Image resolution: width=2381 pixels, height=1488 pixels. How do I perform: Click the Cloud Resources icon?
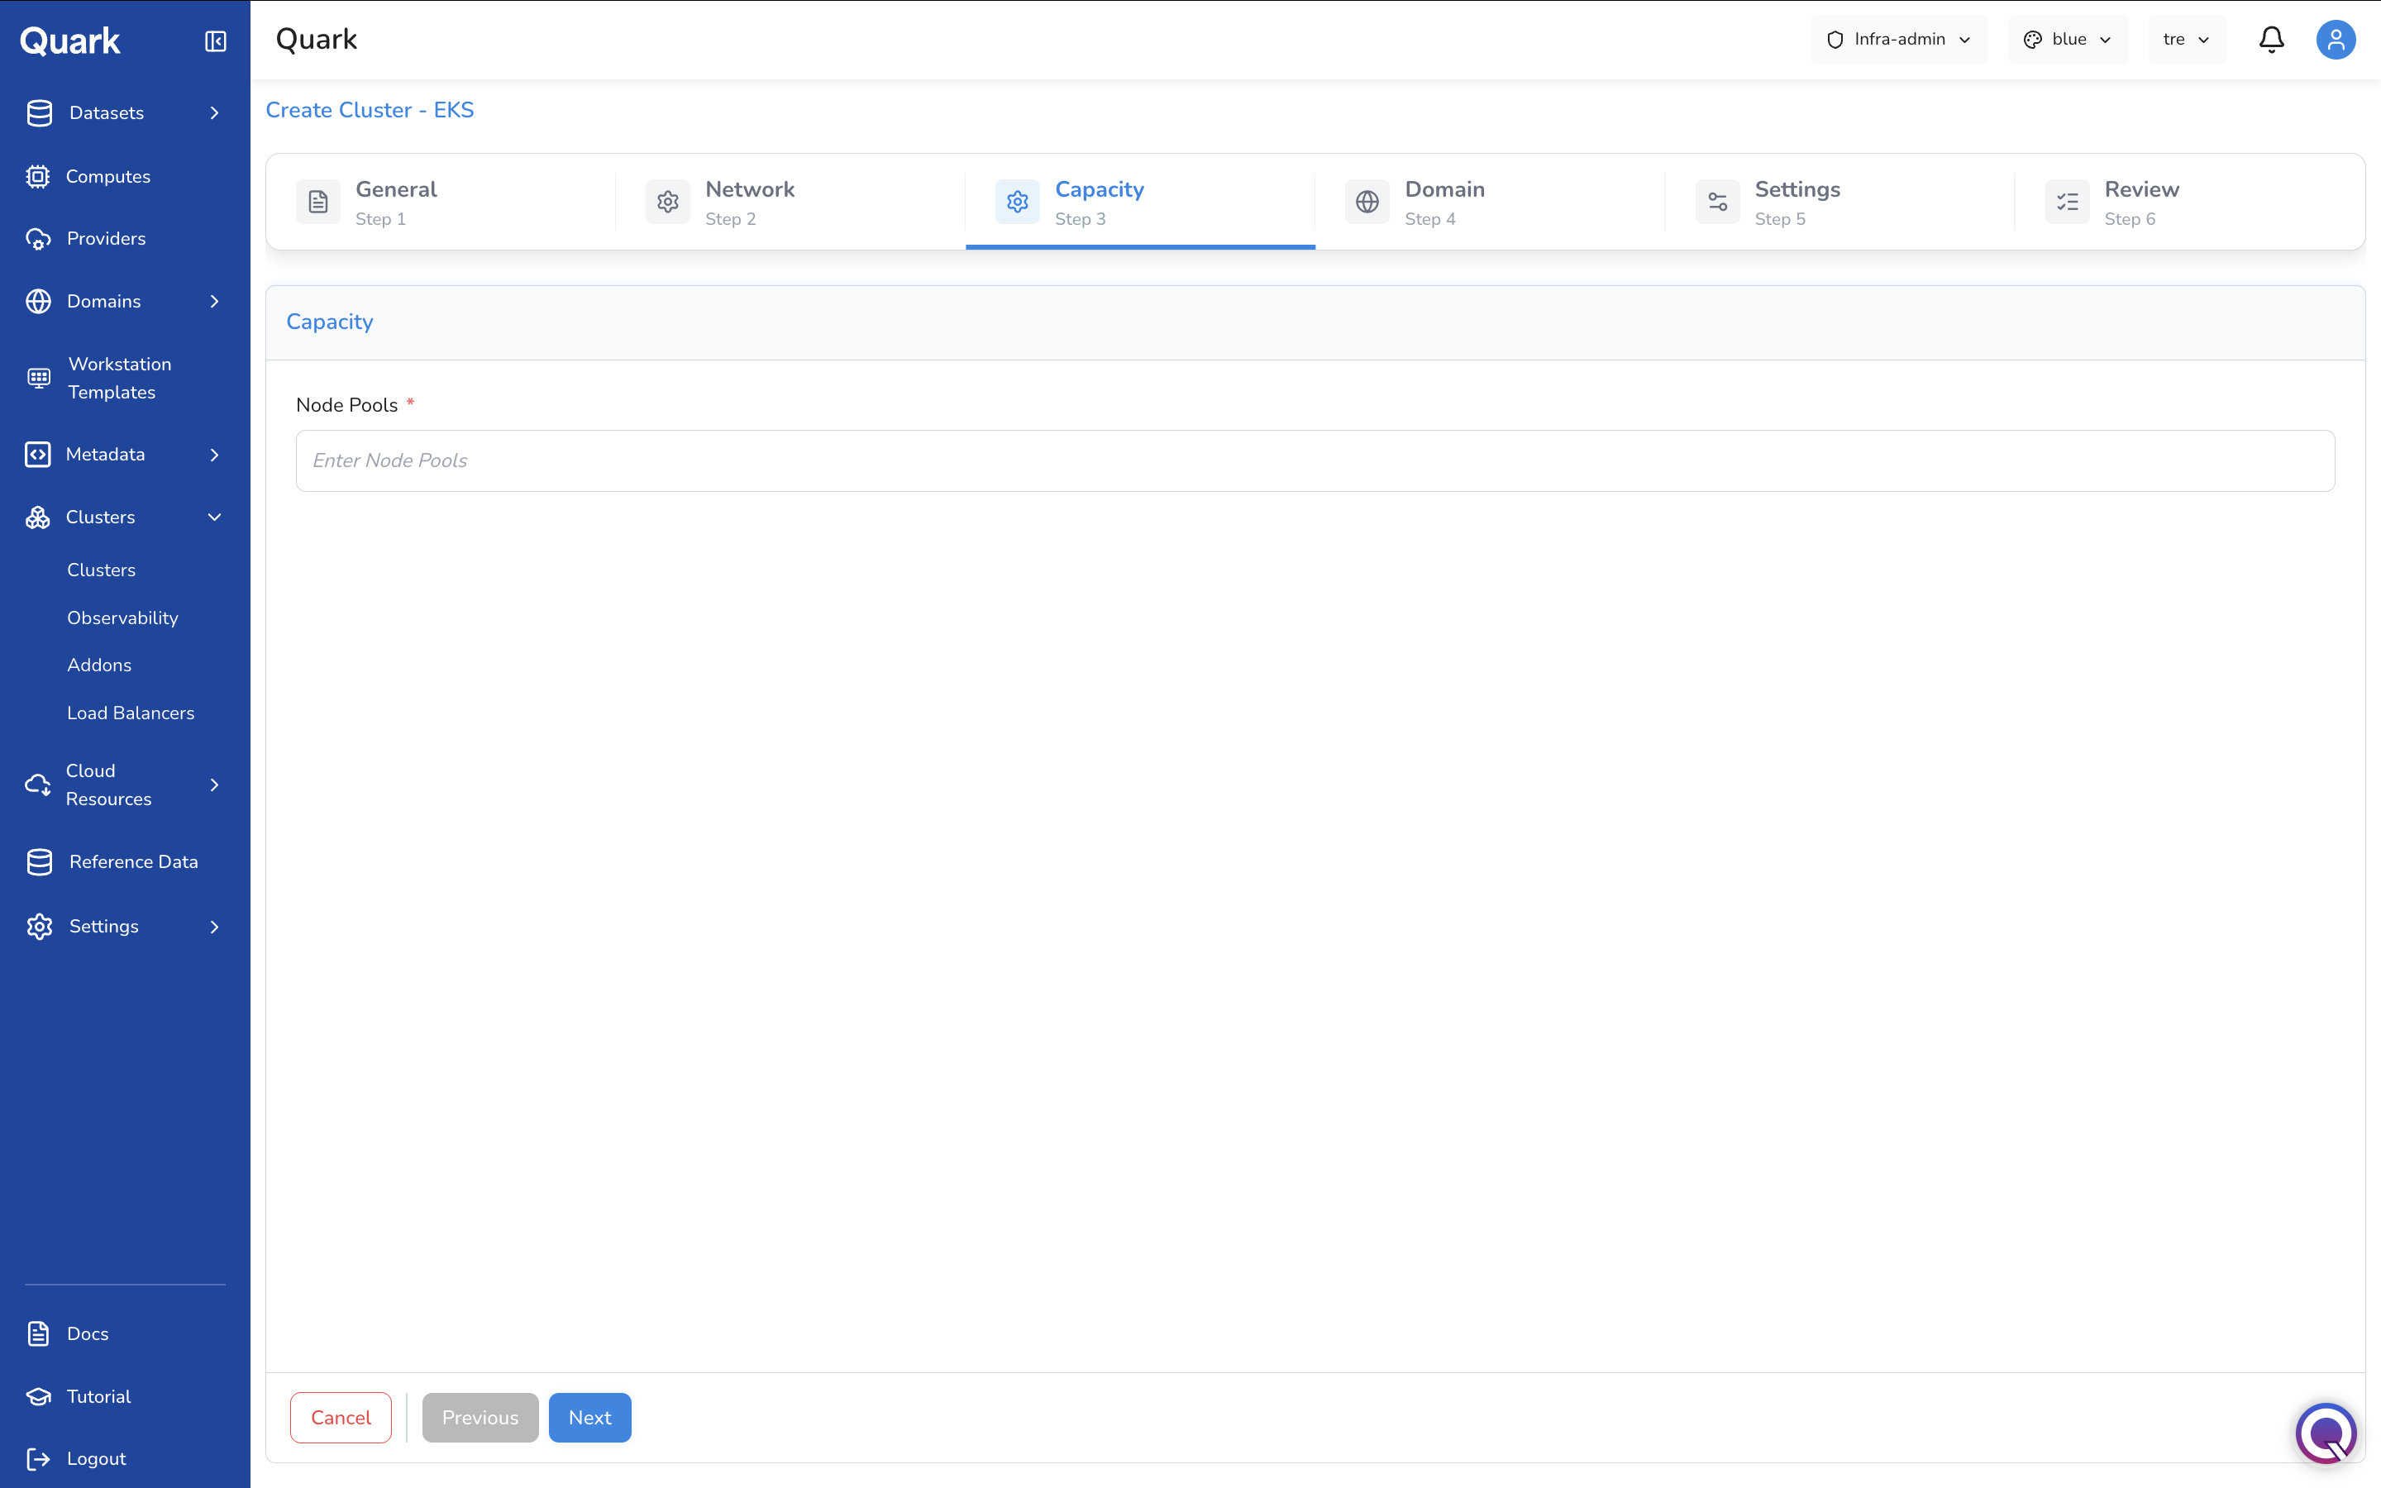pyautogui.click(x=37, y=785)
